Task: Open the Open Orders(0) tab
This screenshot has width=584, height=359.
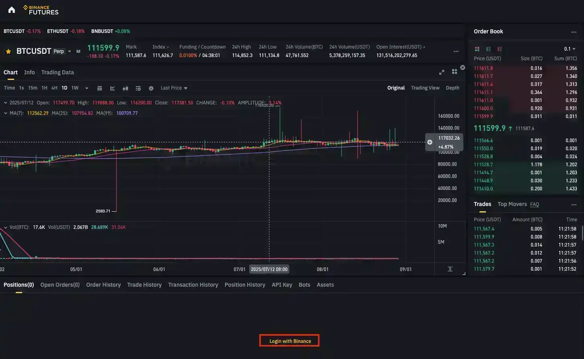Action: (60, 285)
